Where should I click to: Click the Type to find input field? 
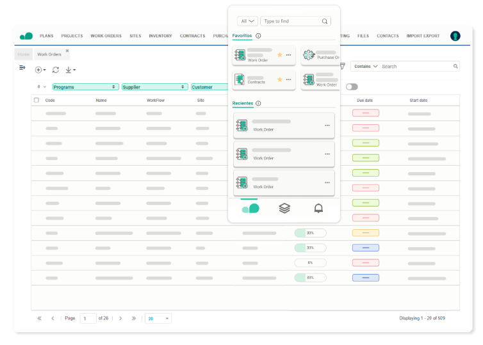click(x=291, y=21)
